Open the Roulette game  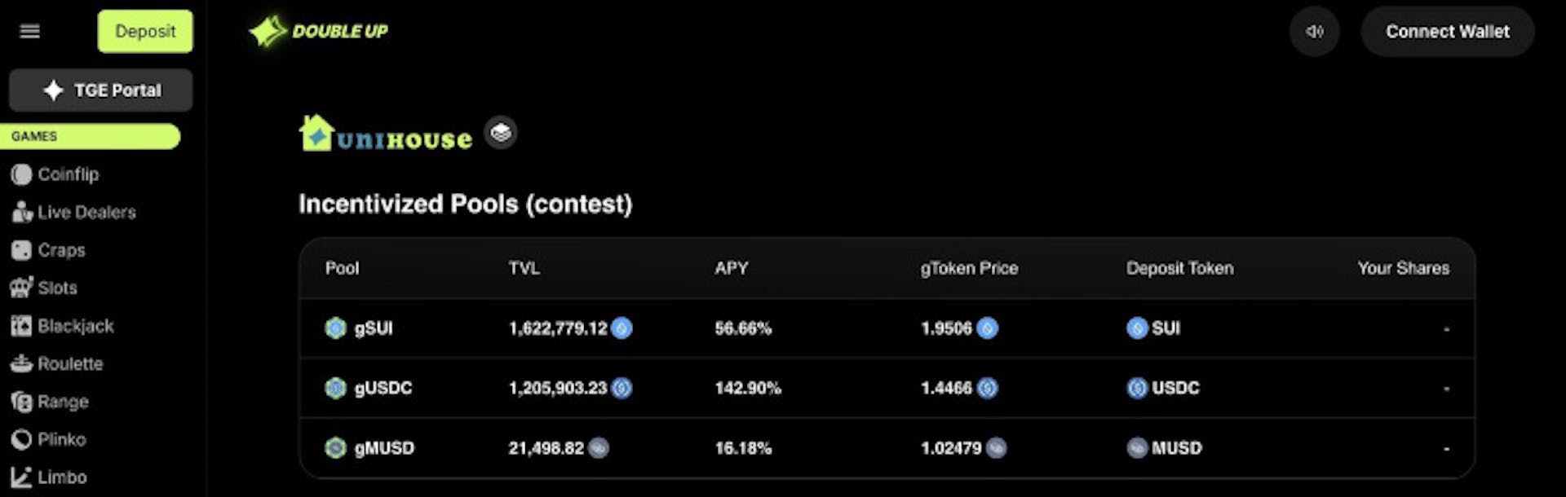pos(69,364)
